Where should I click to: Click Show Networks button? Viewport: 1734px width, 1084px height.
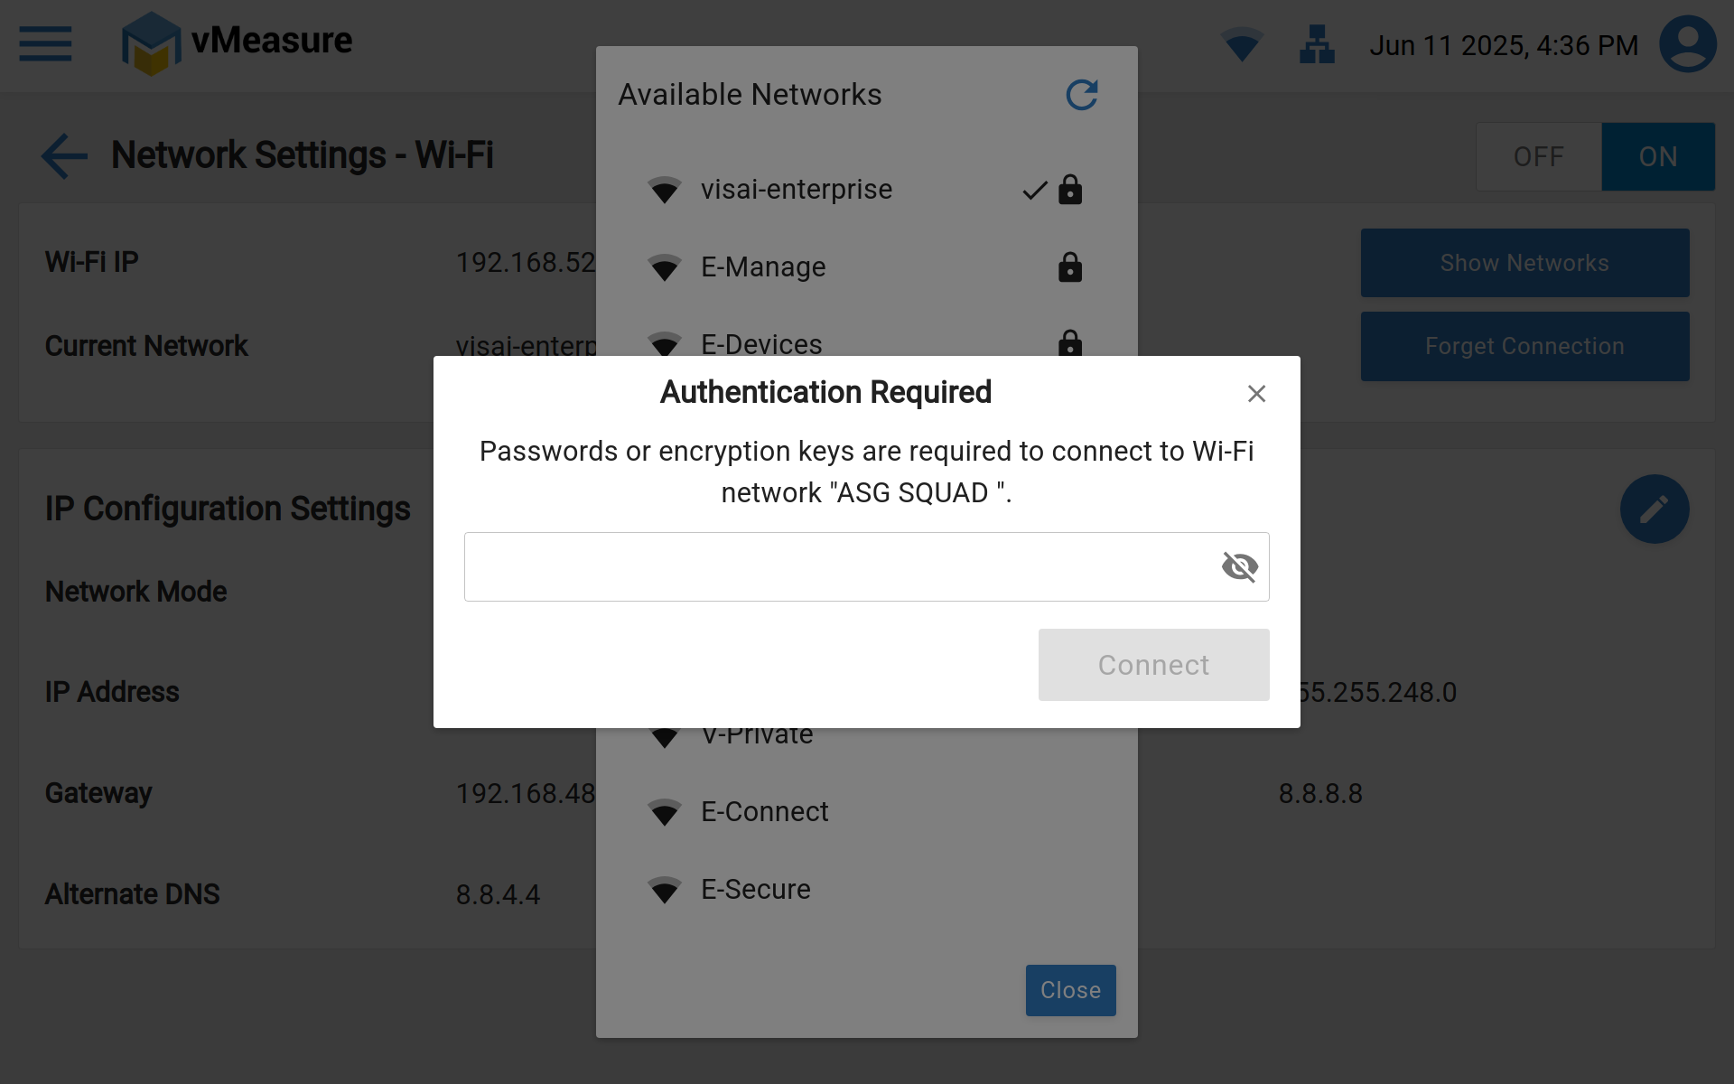click(1524, 263)
